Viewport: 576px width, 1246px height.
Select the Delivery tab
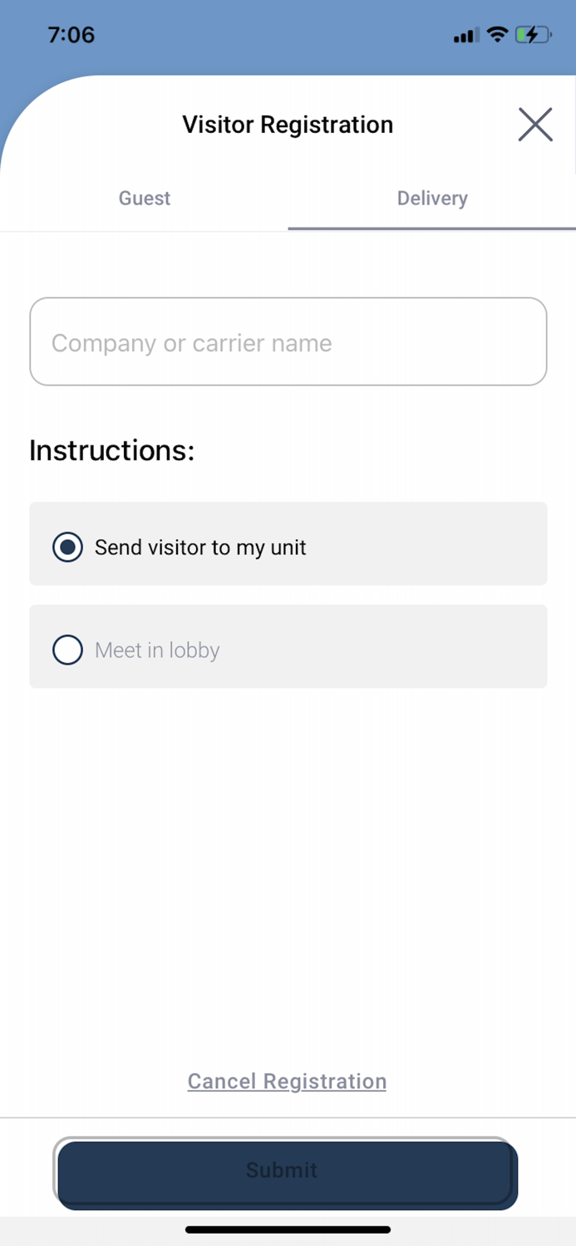point(432,198)
